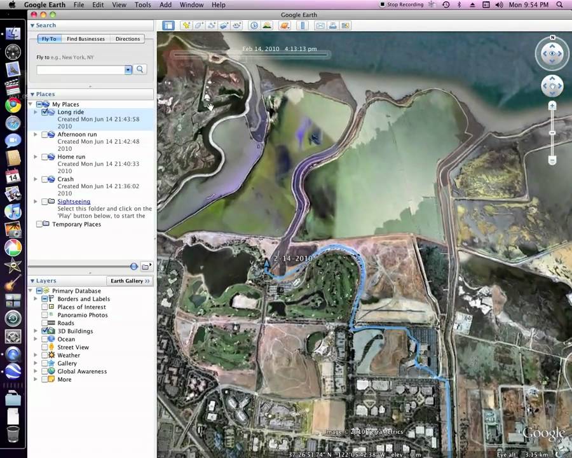Add an image overlay from the toolbar
The width and height of the screenshot is (572, 458).
[x=224, y=25]
